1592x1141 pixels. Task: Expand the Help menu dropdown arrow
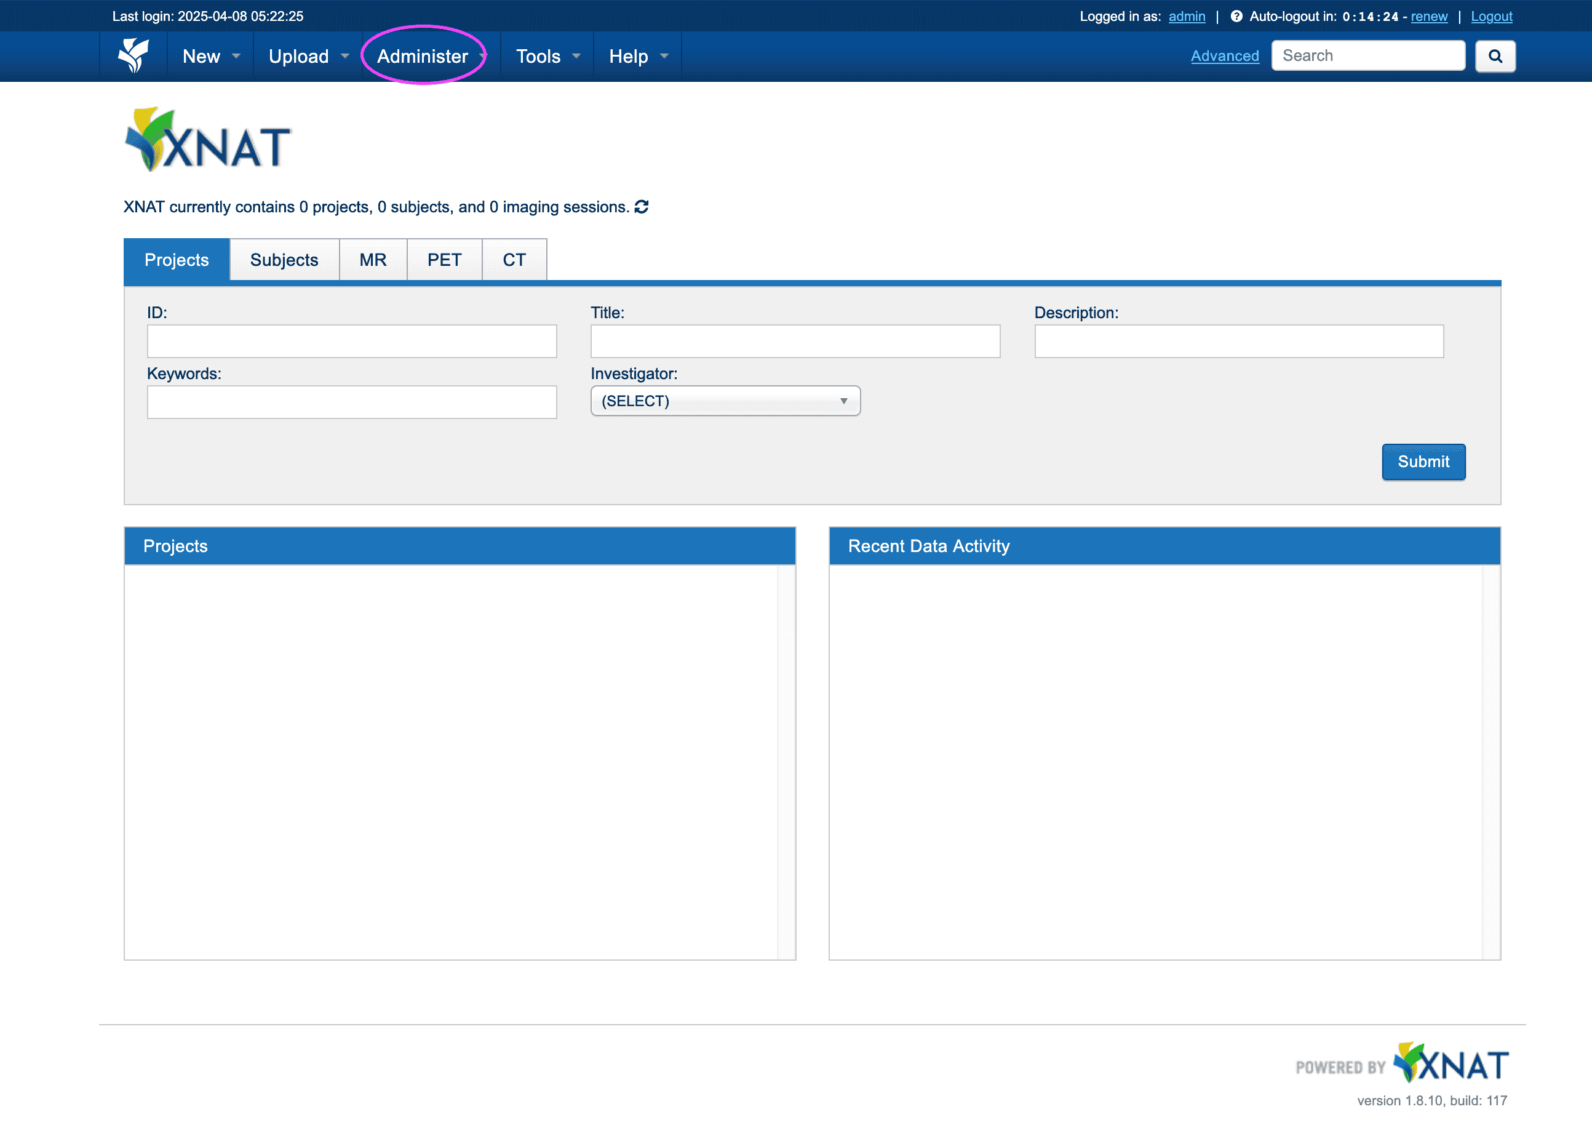click(x=664, y=56)
